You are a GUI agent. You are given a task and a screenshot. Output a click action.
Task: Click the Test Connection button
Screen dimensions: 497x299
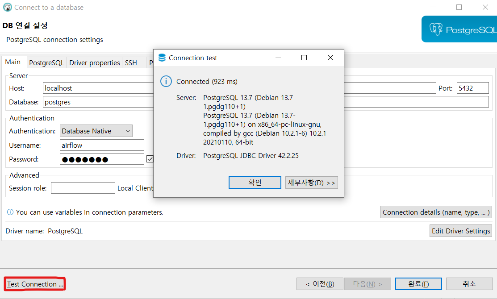pos(35,284)
